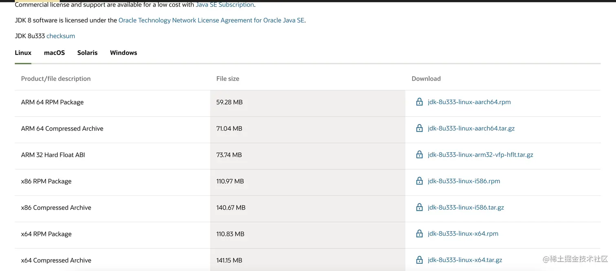This screenshot has height=271, width=616.
Task: Click lock icon beside jdk-8u333-linux-x64.rpm
Action: (419, 234)
